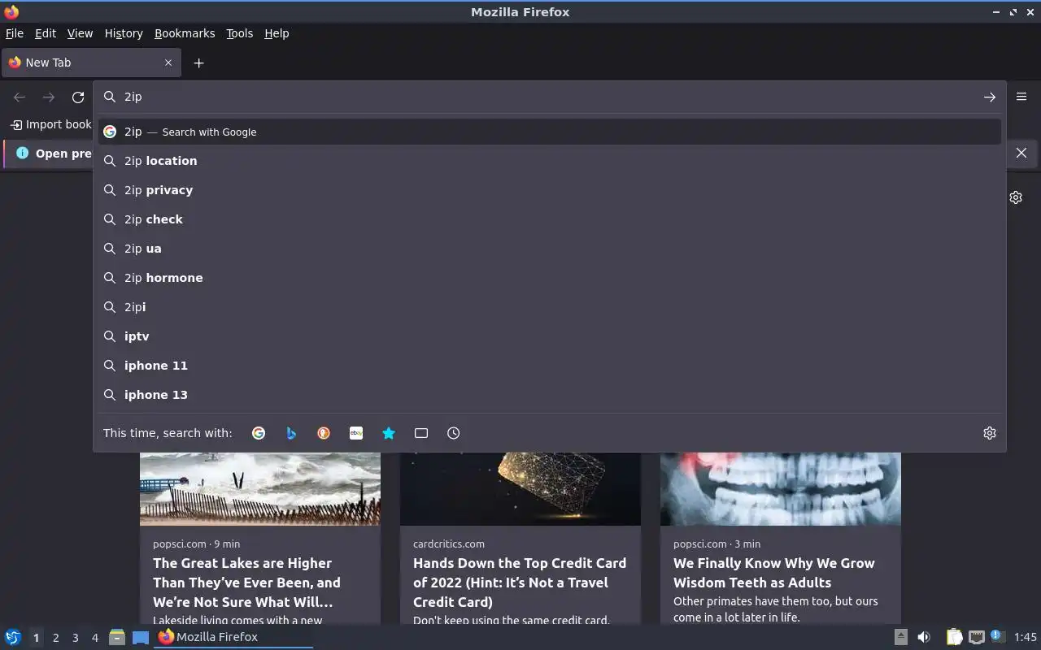Switch to workspace 3
1041x650 pixels.
75,638
